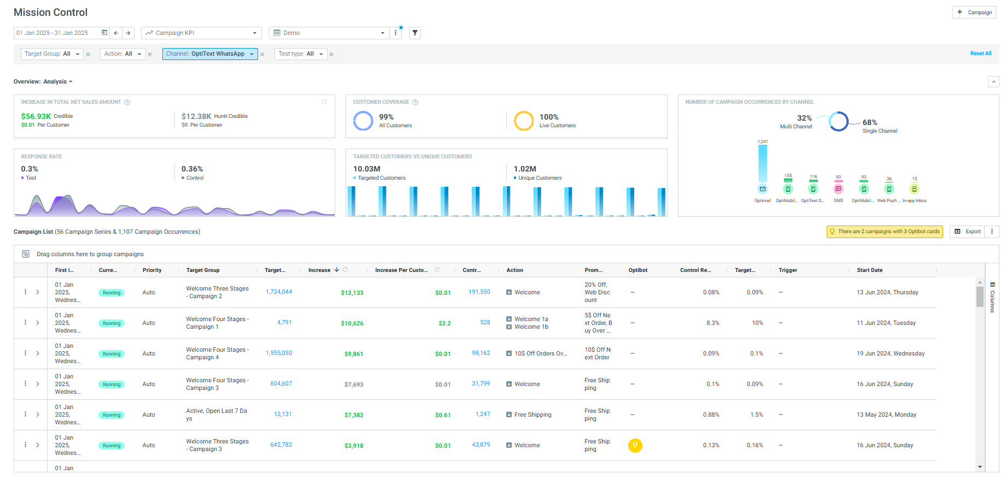Viewport: 1006px width, 480px height.
Task: Click the Optimail channel icon
Action: (x=762, y=189)
